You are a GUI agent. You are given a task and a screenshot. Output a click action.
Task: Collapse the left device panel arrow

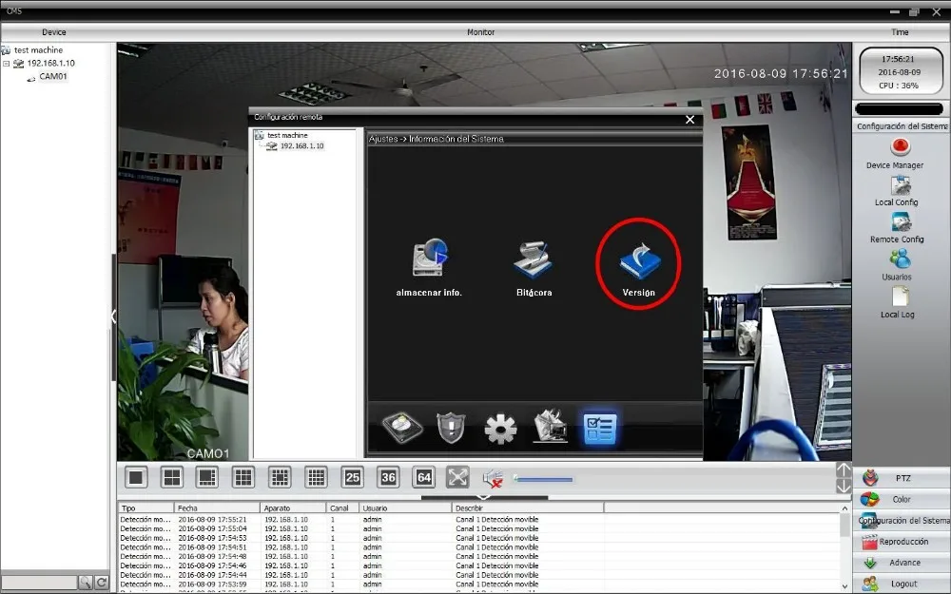click(x=113, y=316)
